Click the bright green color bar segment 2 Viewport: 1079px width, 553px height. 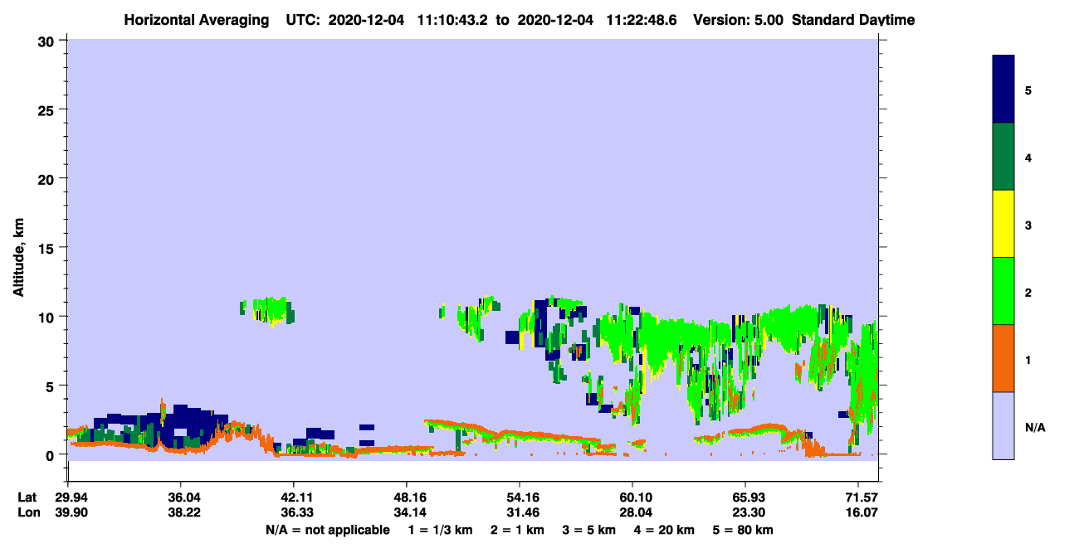tap(1003, 291)
